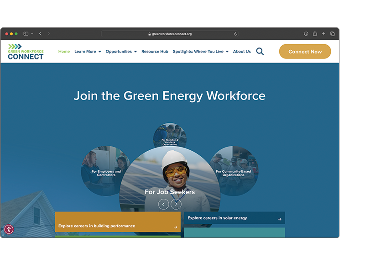This screenshot has width=365, height=274.
Task: Open the accessibility options icon
Action: click(x=9, y=229)
